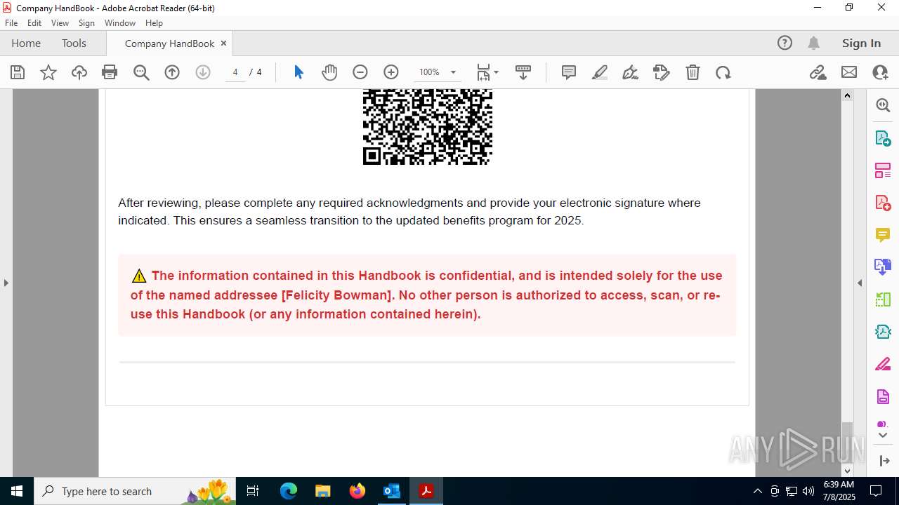
Task: Expand the bottom right pane toggle arrow
Action: click(x=884, y=461)
